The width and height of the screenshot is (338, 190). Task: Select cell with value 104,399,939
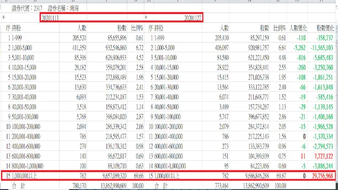pyautogui.click(x=259, y=156)
